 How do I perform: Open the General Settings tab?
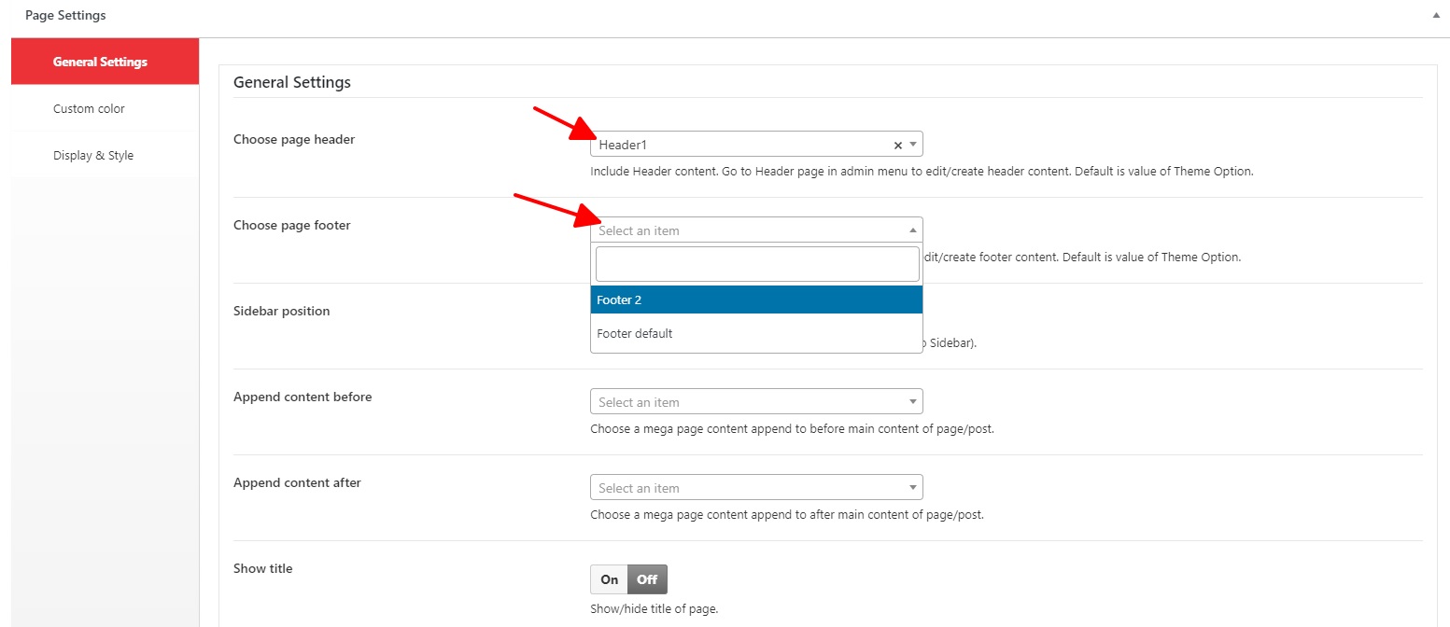[100, 62]
